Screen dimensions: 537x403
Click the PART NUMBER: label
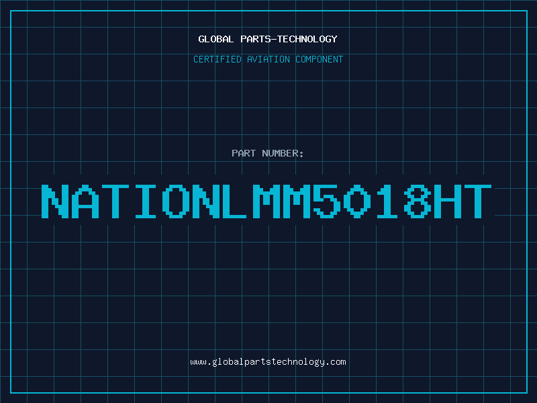pyautogui.click(x=268, y=153)
